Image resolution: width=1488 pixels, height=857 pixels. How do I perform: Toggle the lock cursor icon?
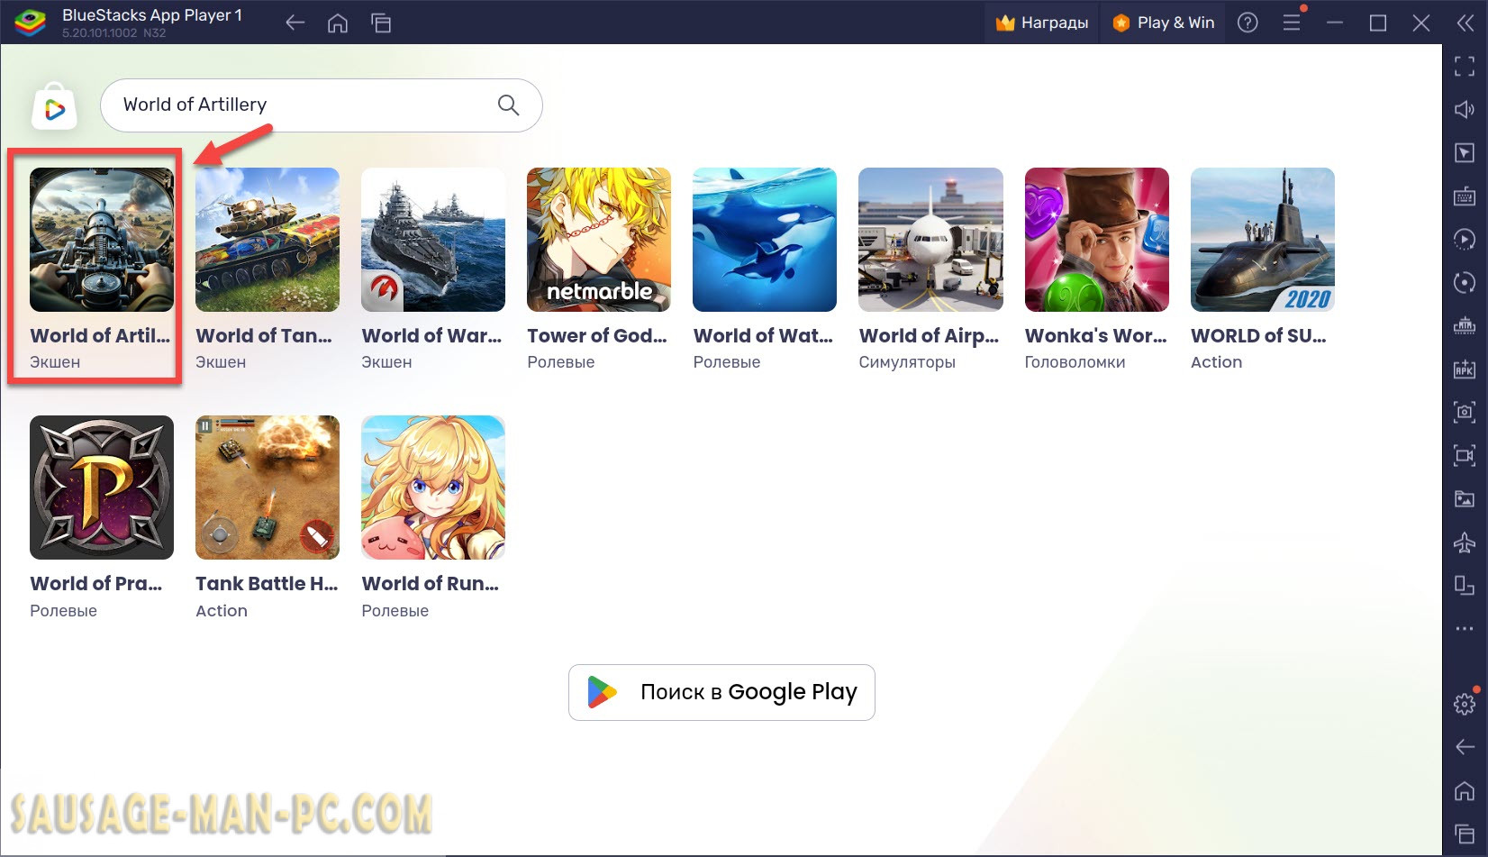[x=1465, y=153]
